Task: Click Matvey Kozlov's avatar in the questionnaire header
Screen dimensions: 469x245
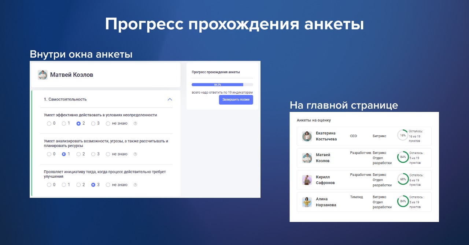Action: [43, 75]
